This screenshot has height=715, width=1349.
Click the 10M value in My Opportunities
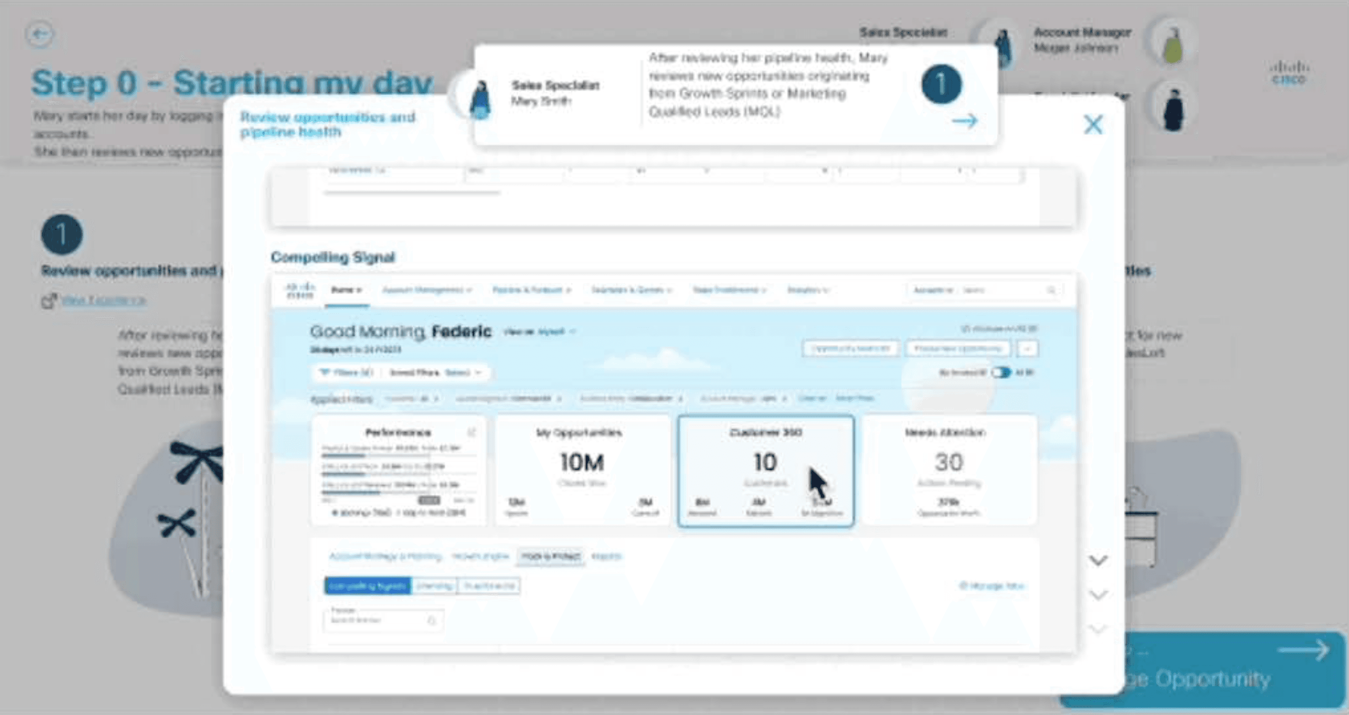[x=582, y=463]
